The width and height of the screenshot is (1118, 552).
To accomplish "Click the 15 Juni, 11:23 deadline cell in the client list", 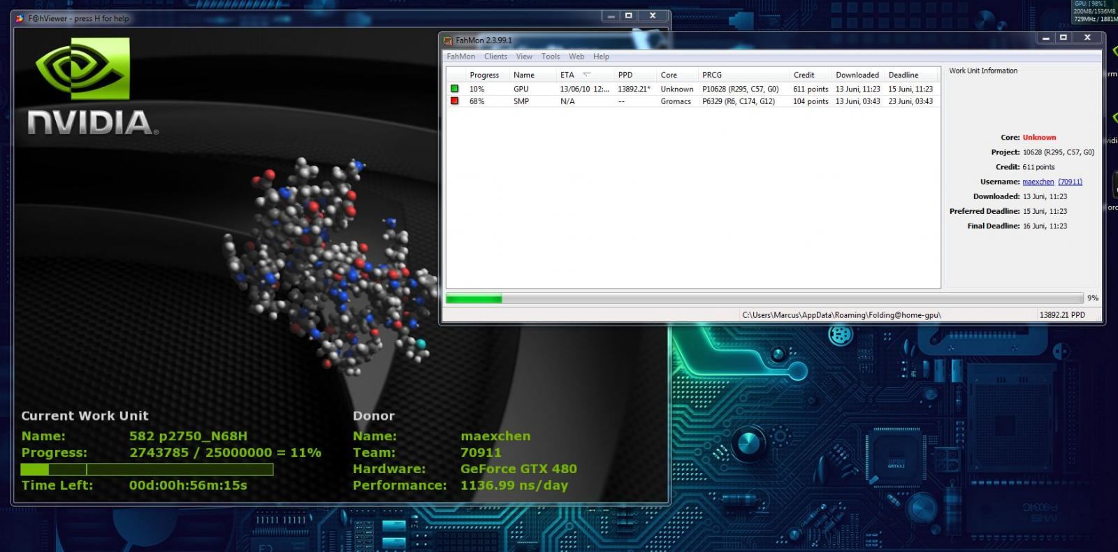I will click(910, 89).
